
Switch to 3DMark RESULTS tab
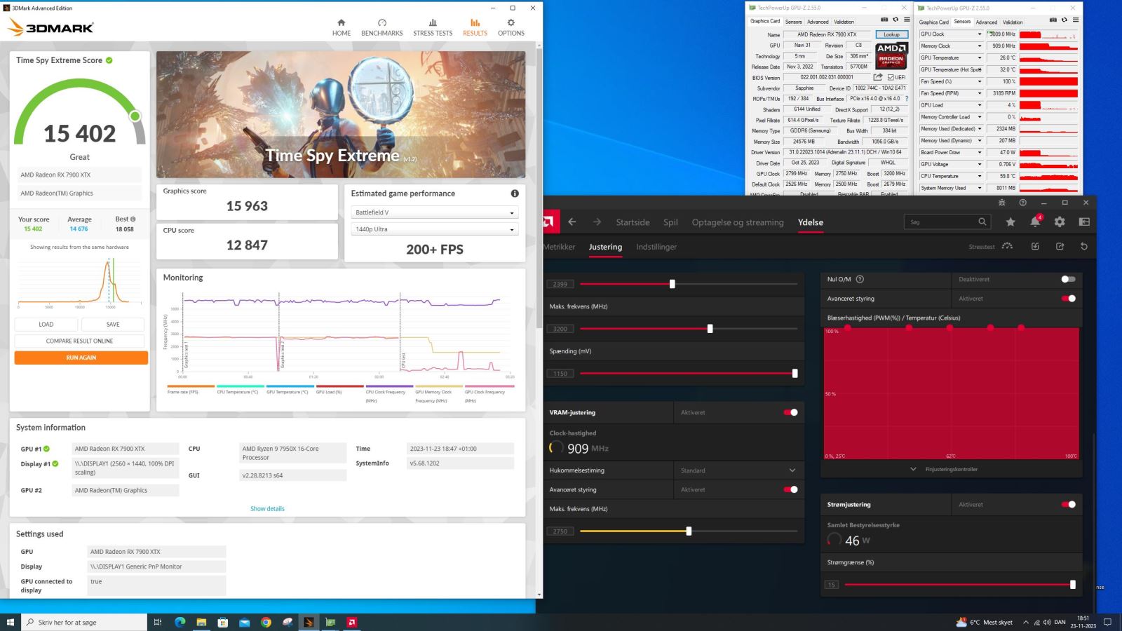coord(475,27)
